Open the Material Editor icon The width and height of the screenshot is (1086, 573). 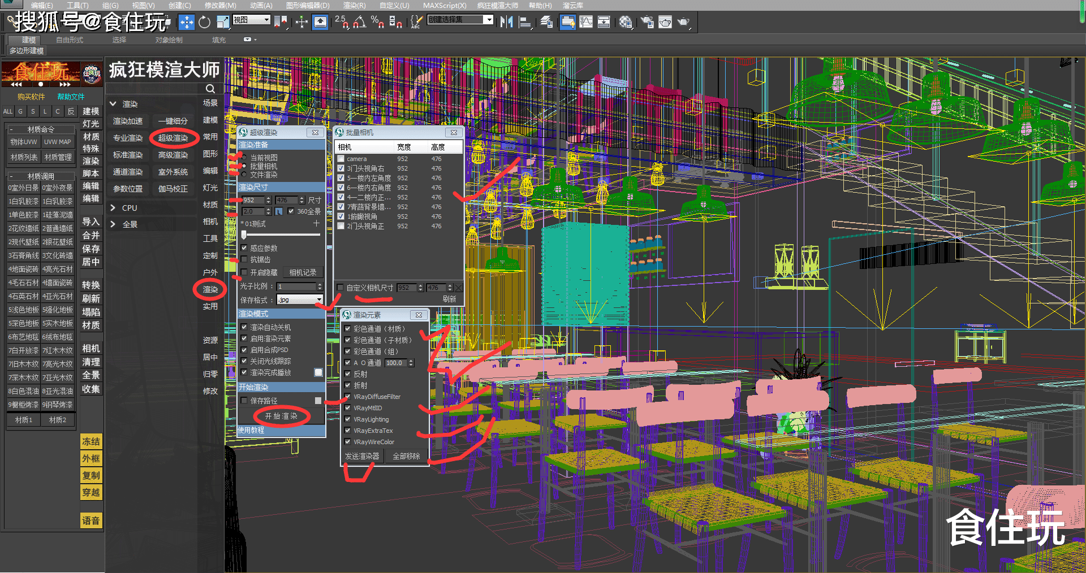pos(625,22)
